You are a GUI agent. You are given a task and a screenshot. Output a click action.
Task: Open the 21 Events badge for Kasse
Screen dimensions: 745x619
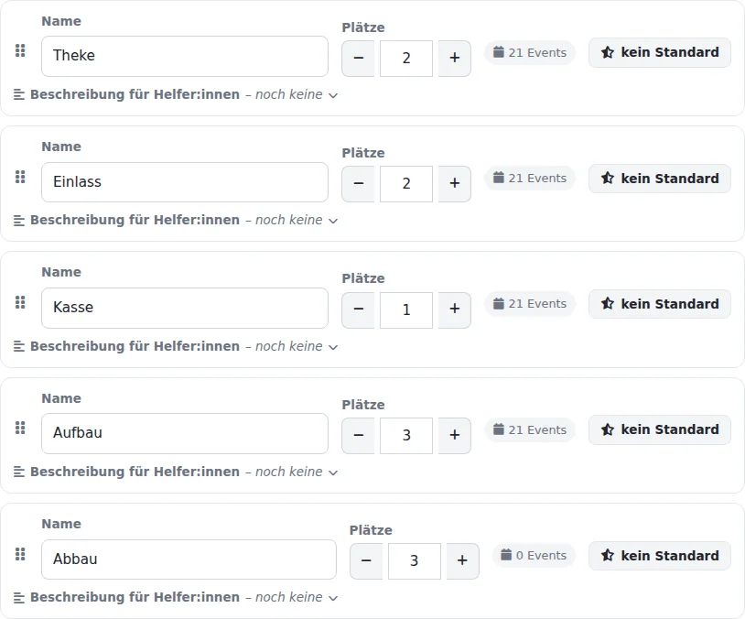[x=530, y=304]
